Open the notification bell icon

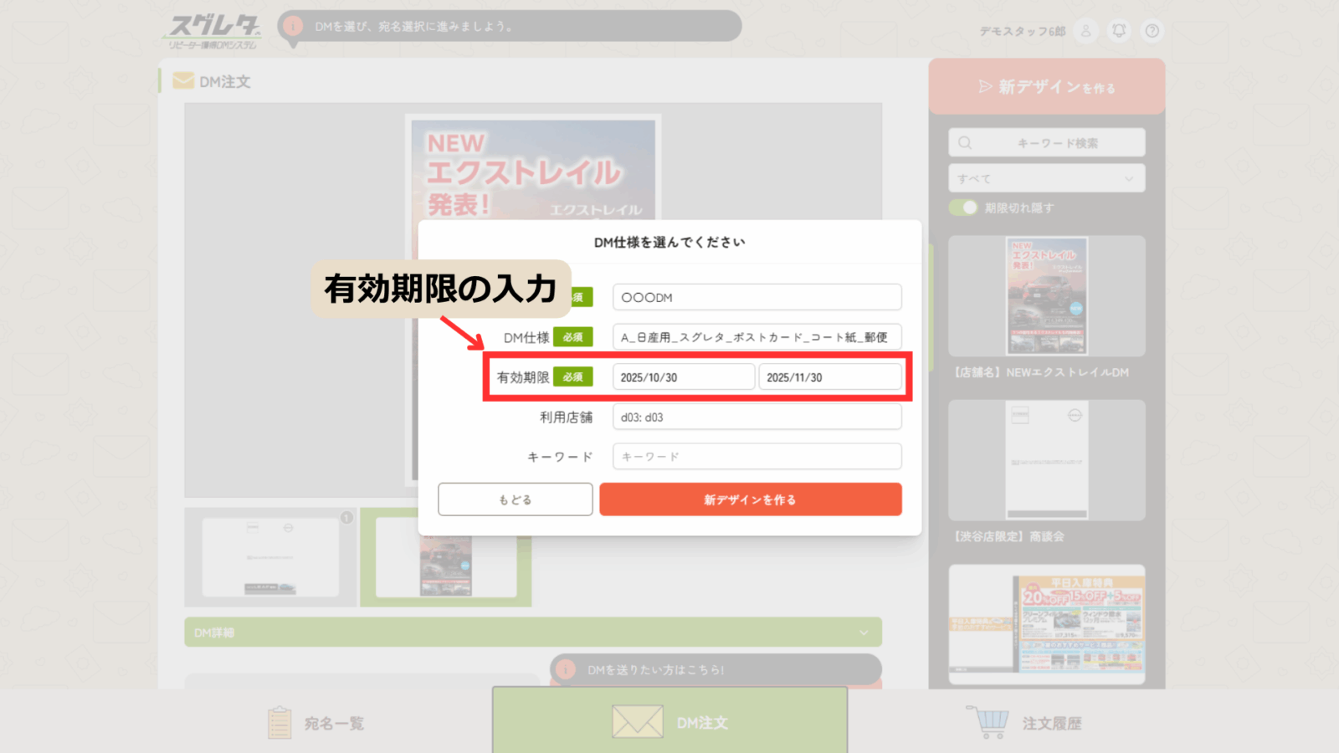pos(1119,31)
